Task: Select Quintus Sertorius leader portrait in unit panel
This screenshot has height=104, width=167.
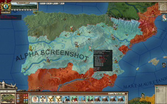Action: click(35, 100)
